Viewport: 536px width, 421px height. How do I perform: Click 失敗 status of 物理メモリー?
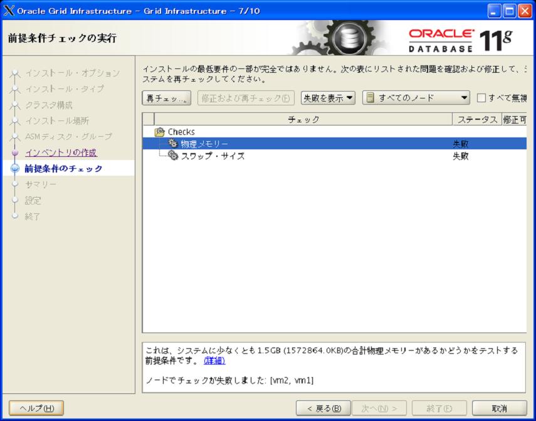460,144
